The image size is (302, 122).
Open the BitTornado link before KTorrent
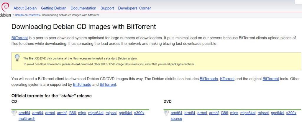tap(209, 79)
